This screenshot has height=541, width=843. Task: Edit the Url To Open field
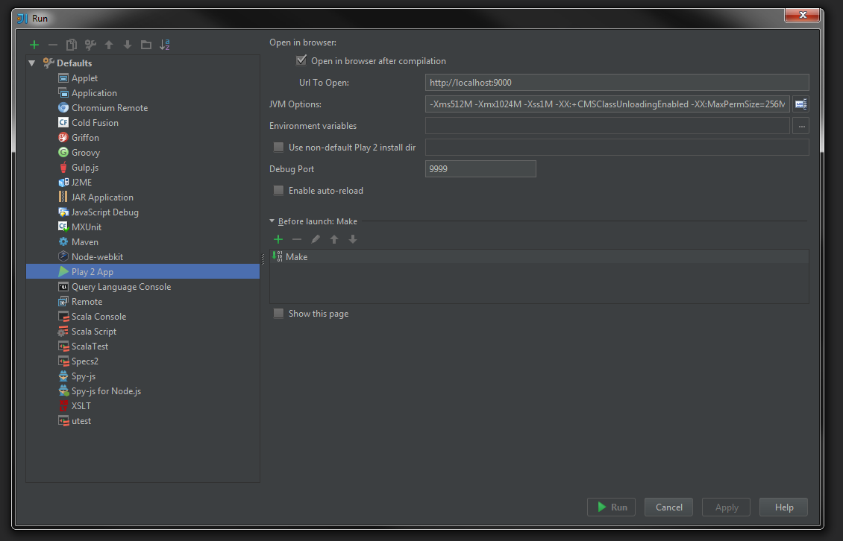pyautogui.click(x=617, y=82)
